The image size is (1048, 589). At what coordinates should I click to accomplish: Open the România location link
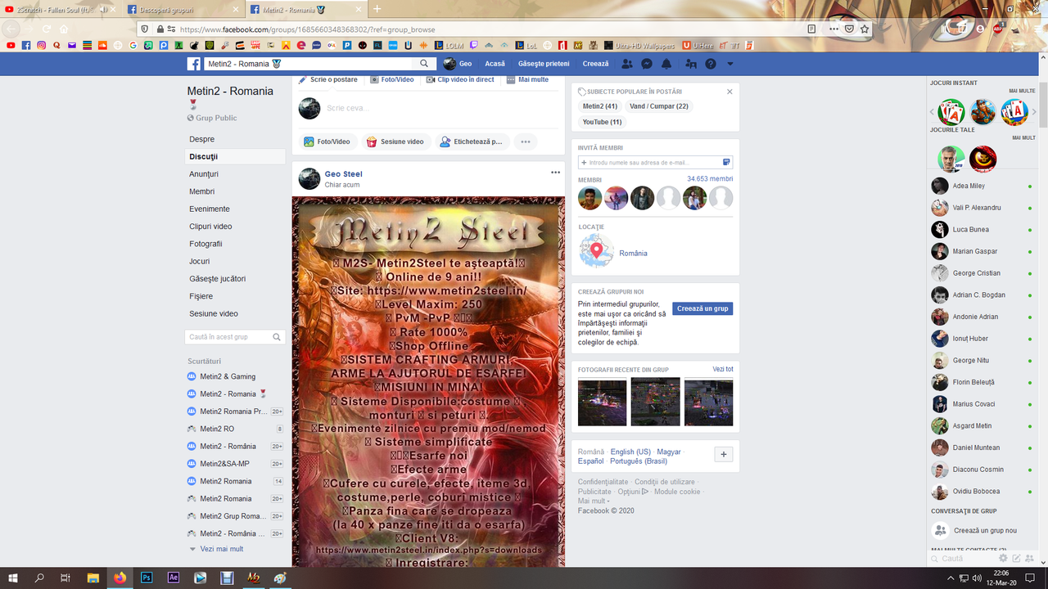click(x=633, y=254)
